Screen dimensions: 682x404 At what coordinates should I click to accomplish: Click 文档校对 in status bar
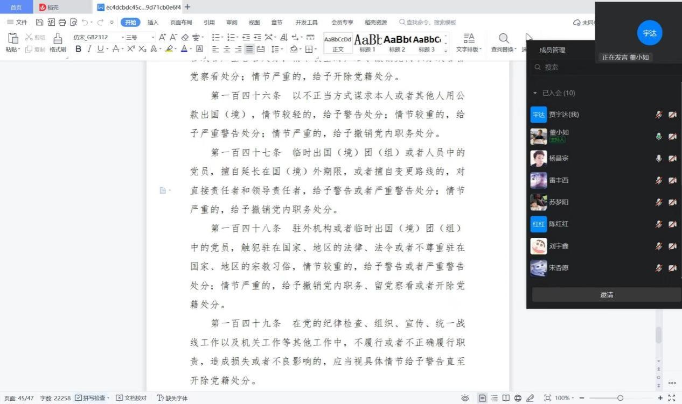pos(131,398)
